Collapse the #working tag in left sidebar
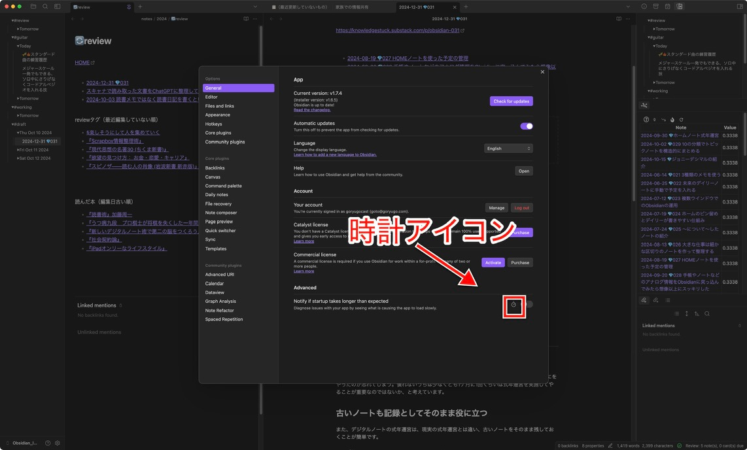 pyautogui.click(x=22, y=107)
